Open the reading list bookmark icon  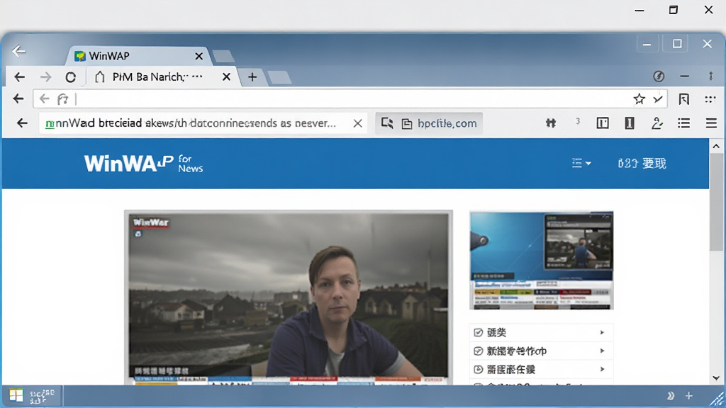coord(684,98)
